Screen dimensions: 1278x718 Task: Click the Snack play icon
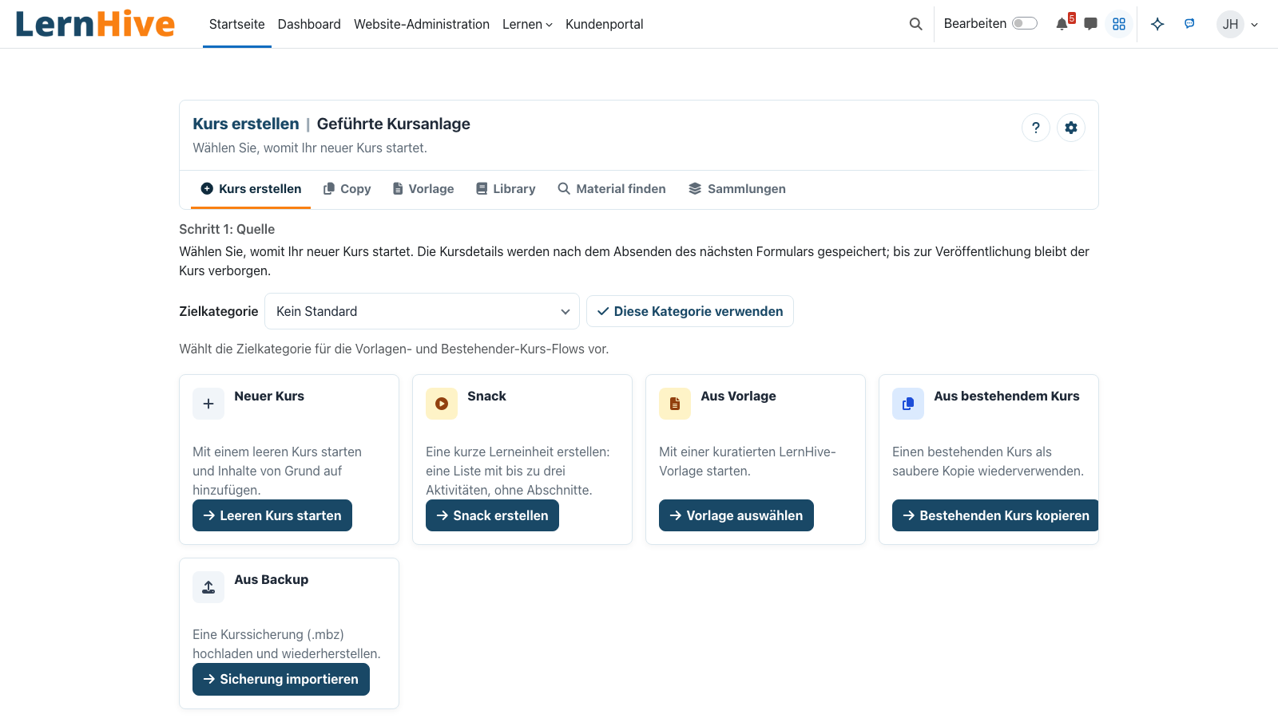[x=442, y=404]
